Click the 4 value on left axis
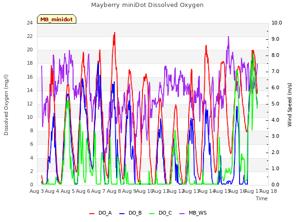Viewport: 296px width, 222px height. [31, 158]
